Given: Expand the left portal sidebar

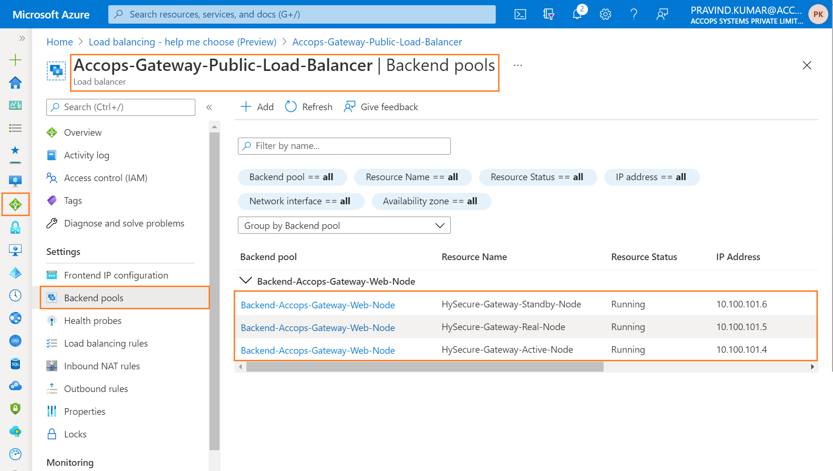Looking at the screenshot, I should pyautogui.click(x=22, y=38).
